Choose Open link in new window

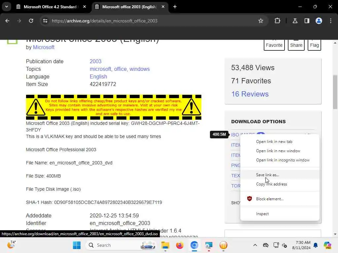280,151
